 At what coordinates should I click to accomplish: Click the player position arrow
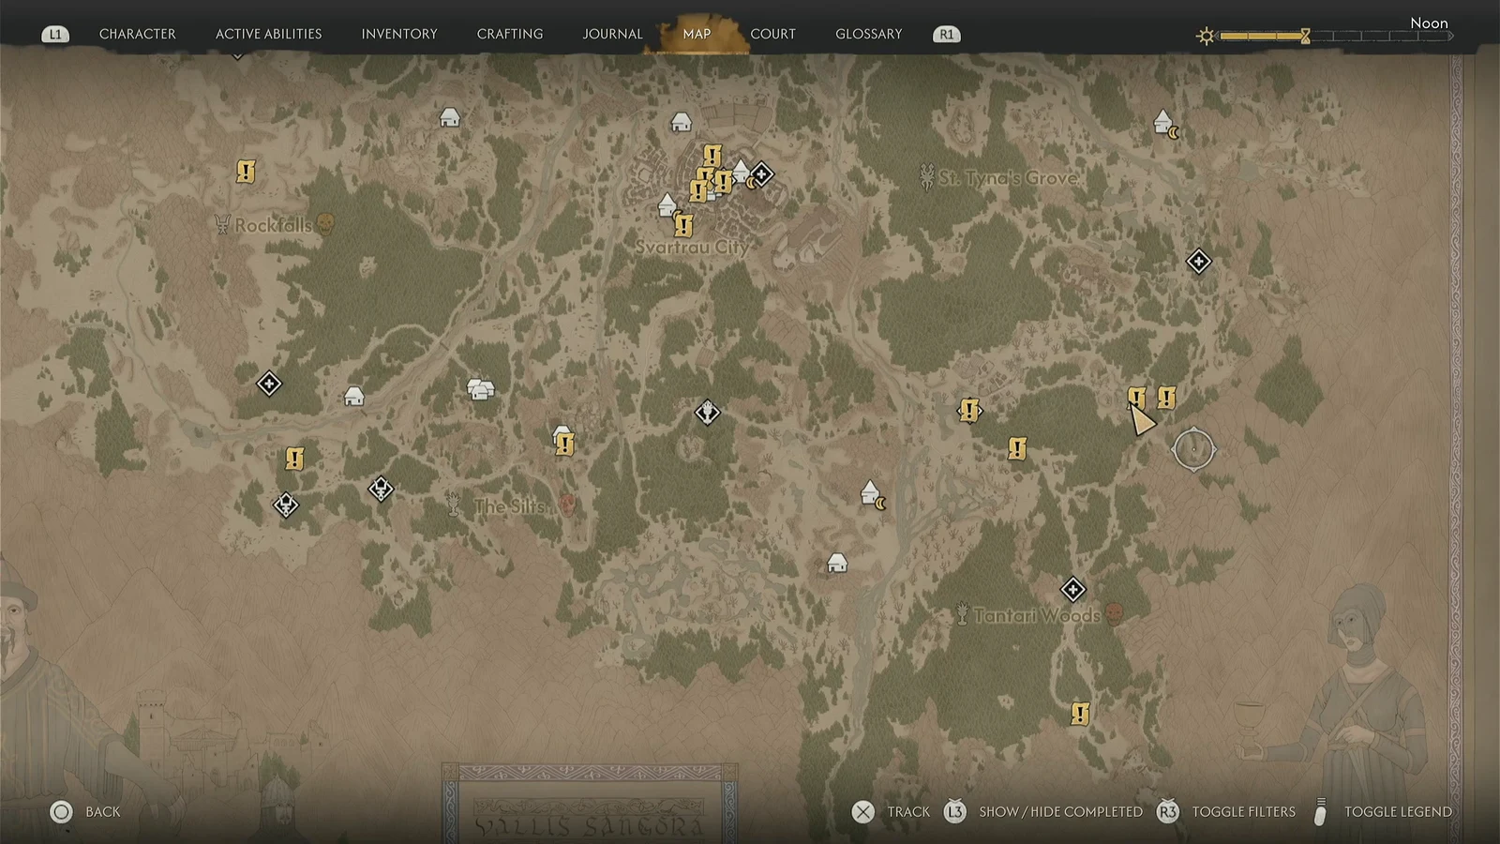tap(1141, 419)
